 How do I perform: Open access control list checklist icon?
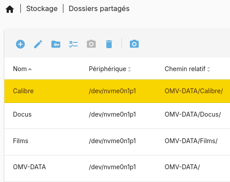74,44
